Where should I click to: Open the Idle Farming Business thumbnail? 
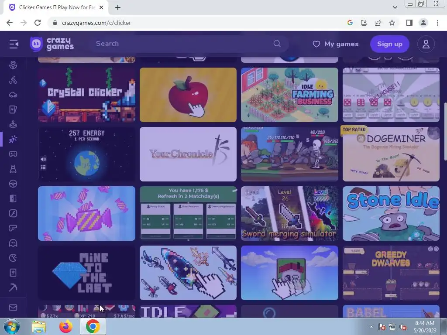[x=290, y=95]
